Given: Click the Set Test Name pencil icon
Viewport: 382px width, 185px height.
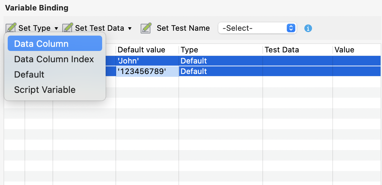Looking at the screenshot, I should [x=146, y=28].
